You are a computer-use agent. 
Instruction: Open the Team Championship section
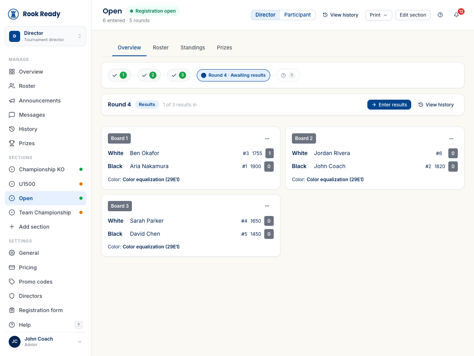coord(45,212)
